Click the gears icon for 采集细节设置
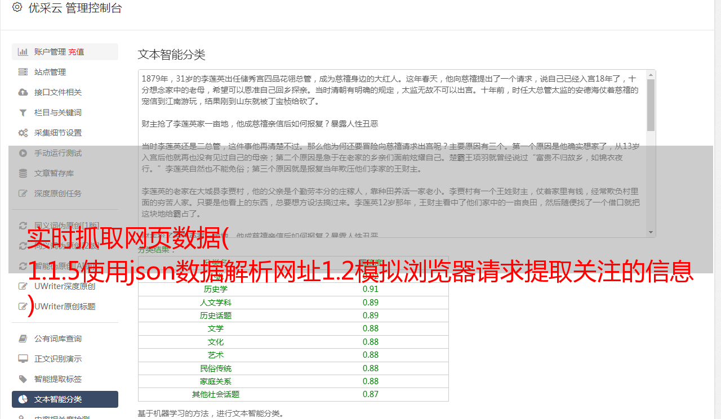 [23, 133]
